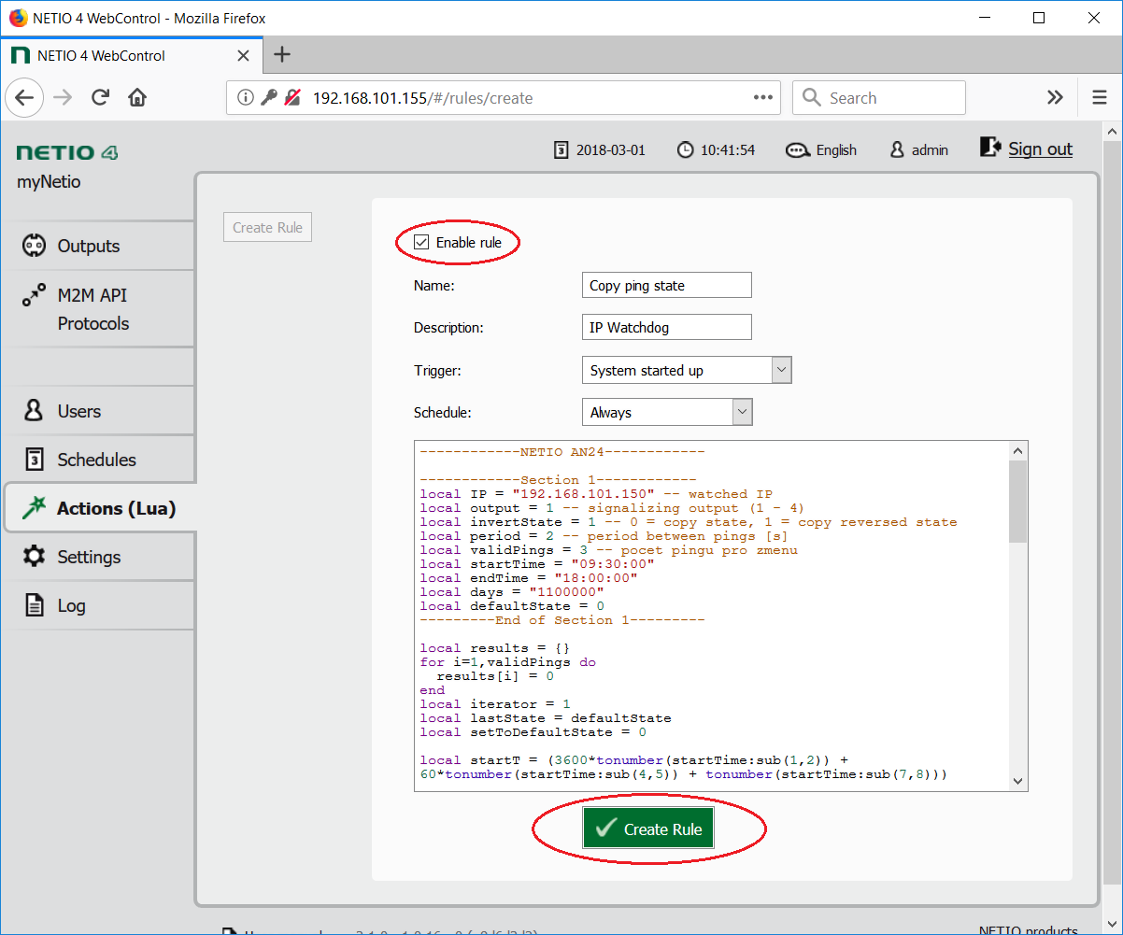The width and height of the screenshot is (1123, 935).
Task: Click the Outputs socket icon
Action: click(x=34, y=246)
